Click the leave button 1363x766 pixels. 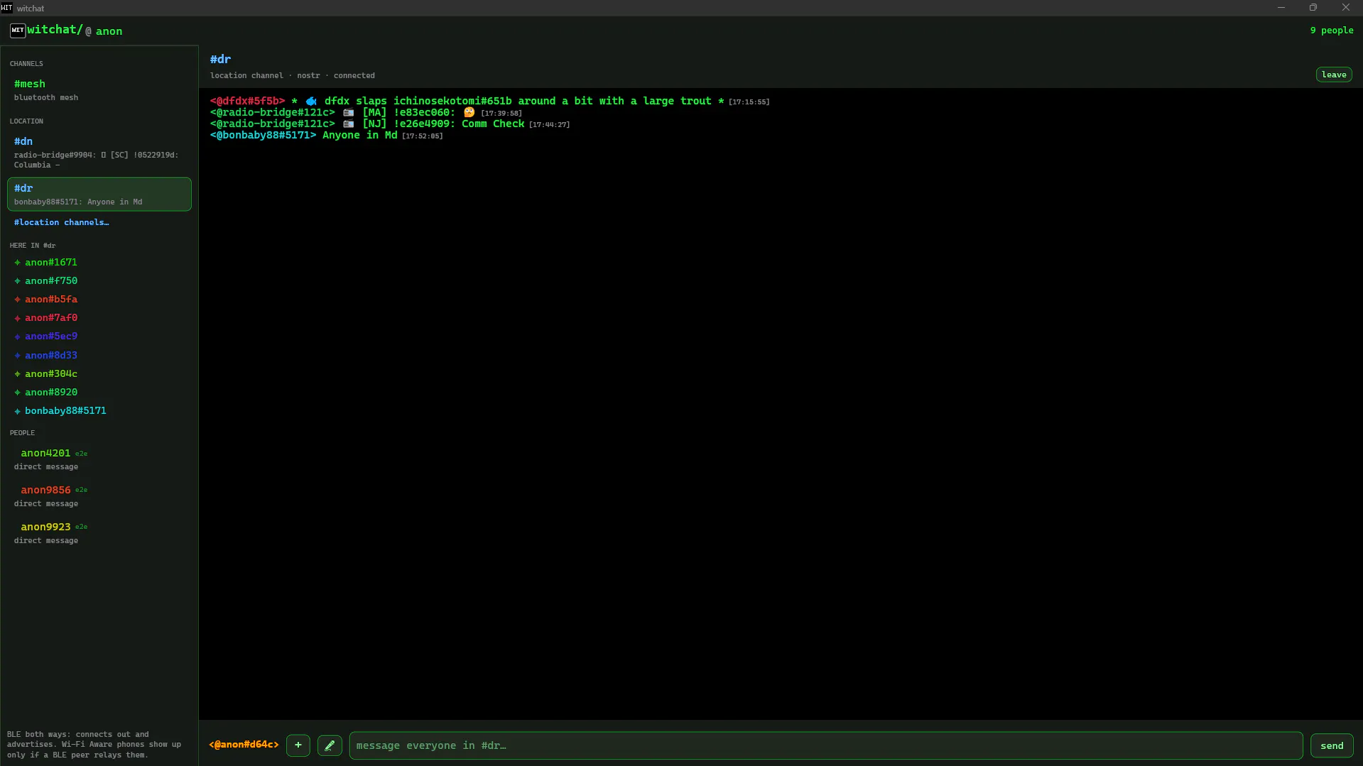(x=1333, y=75)
